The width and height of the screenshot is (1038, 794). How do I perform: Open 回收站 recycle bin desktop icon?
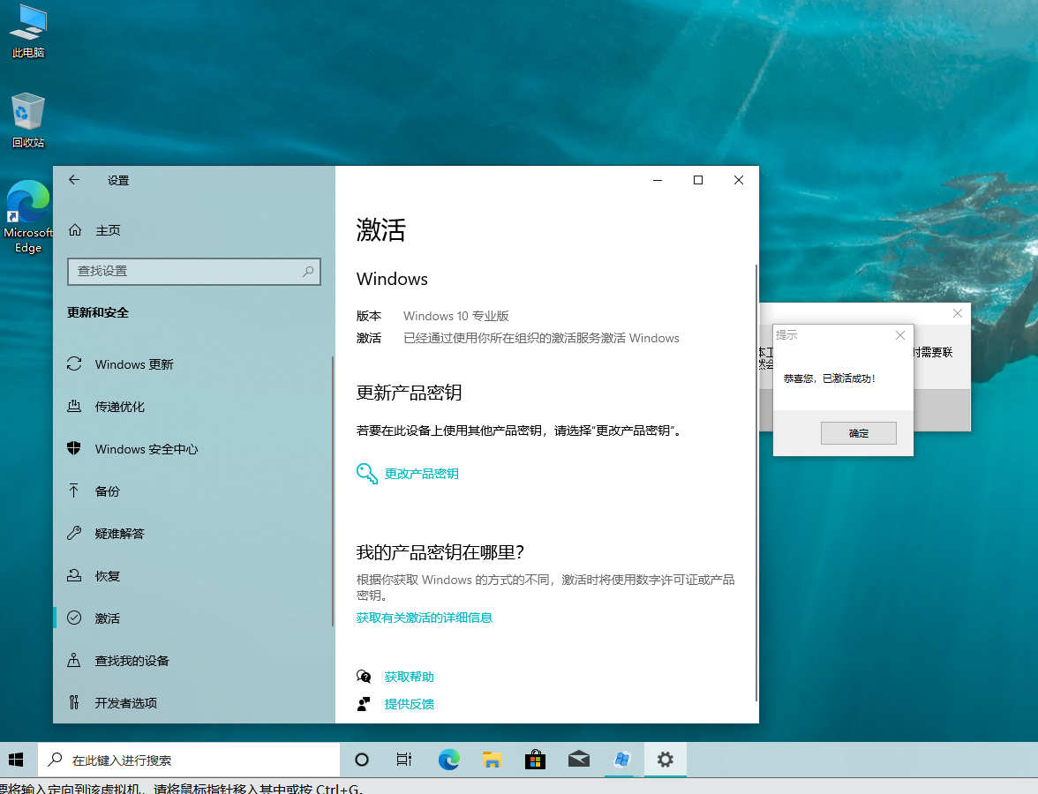[x=28, y=120]
